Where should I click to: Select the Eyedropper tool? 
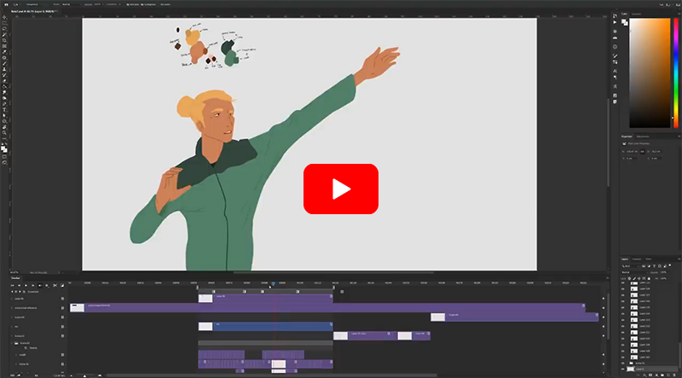click(4, 52)
